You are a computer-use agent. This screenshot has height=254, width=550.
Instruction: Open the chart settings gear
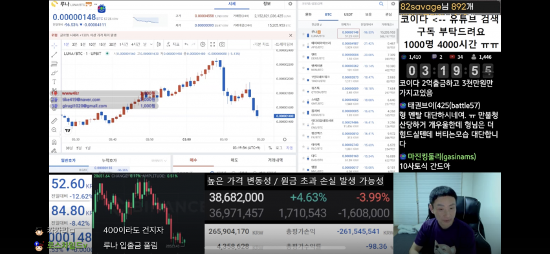click(x=203, y=44)
